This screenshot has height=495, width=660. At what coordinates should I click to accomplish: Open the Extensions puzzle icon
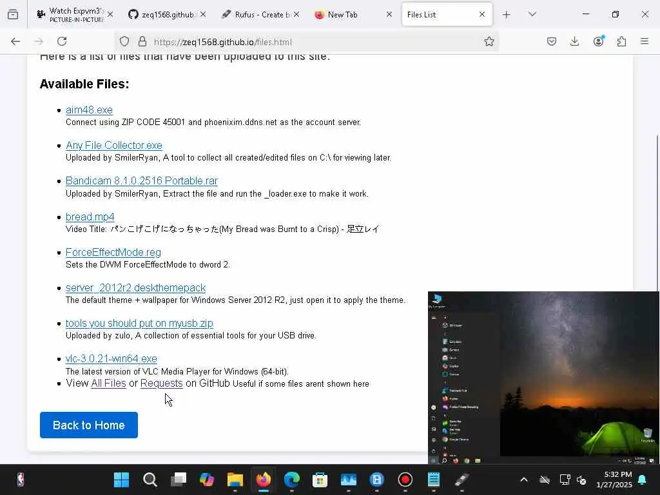coord(621,41)
